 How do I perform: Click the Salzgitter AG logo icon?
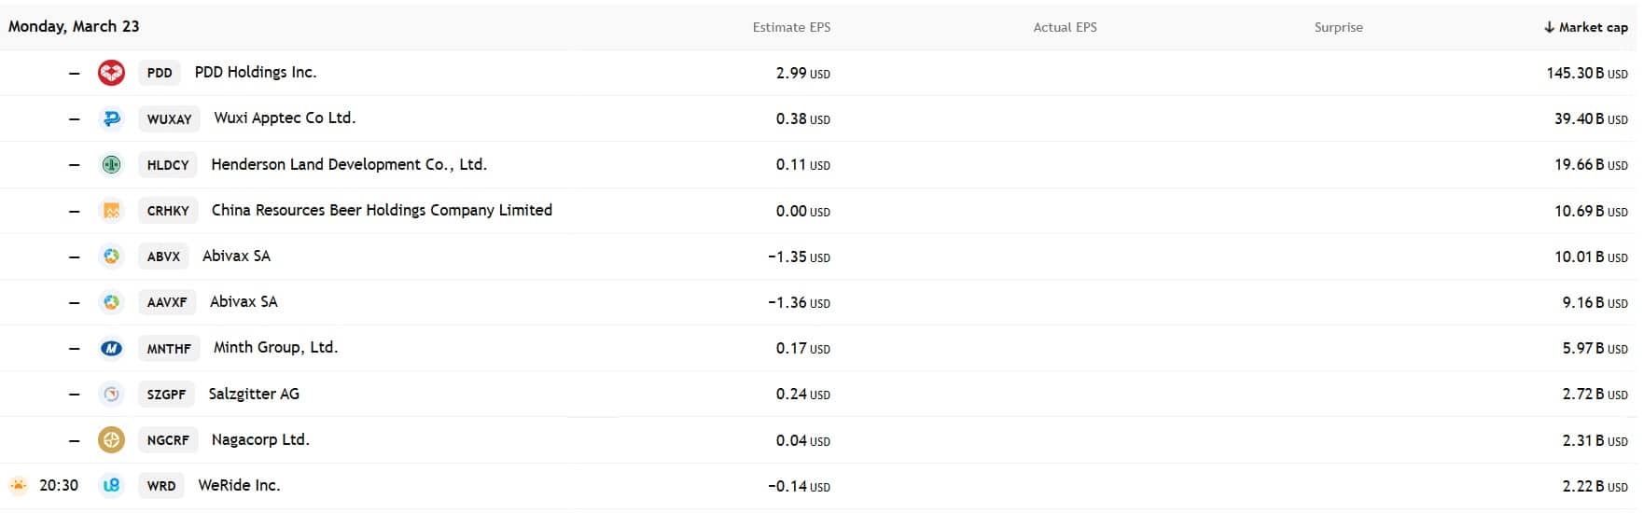(x=111, y=395)
